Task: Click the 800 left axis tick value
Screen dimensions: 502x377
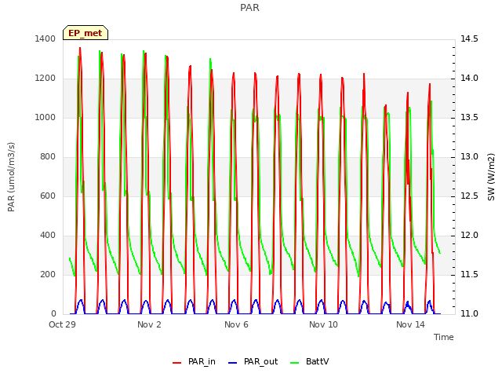Action: [48, 156]
